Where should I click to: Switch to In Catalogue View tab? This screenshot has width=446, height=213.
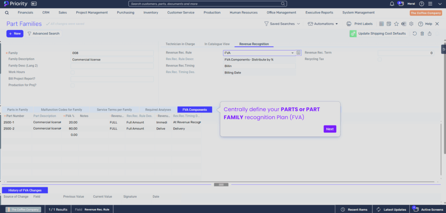coord(217,44)
